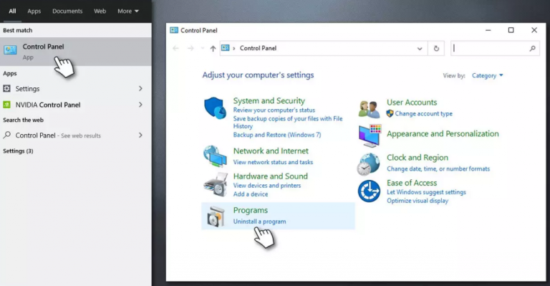The image size is (550, 286).
Task: Click View devices and printers
Action: pyautogui.click(x=267, y=186)
